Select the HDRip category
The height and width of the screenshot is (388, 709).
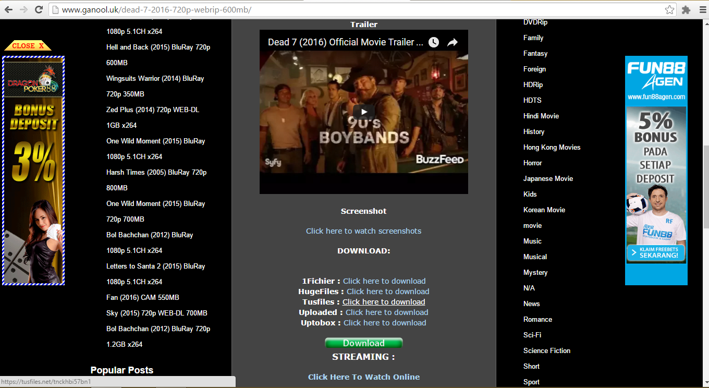(533, 84)
